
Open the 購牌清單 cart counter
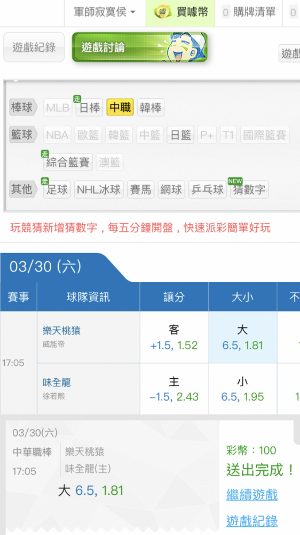click(249, 13)
